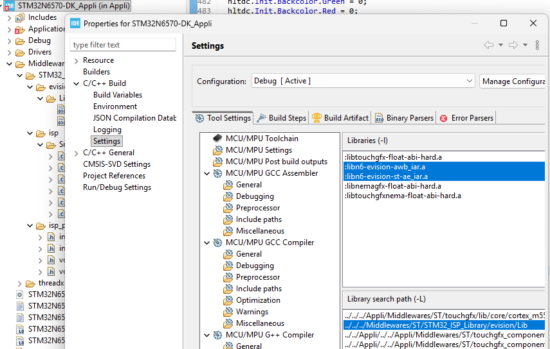Viewport: 550px width, 349px height.
Task: Click the MCU/MPU GCC Compiler tool icon
Action: coord(217,243)
